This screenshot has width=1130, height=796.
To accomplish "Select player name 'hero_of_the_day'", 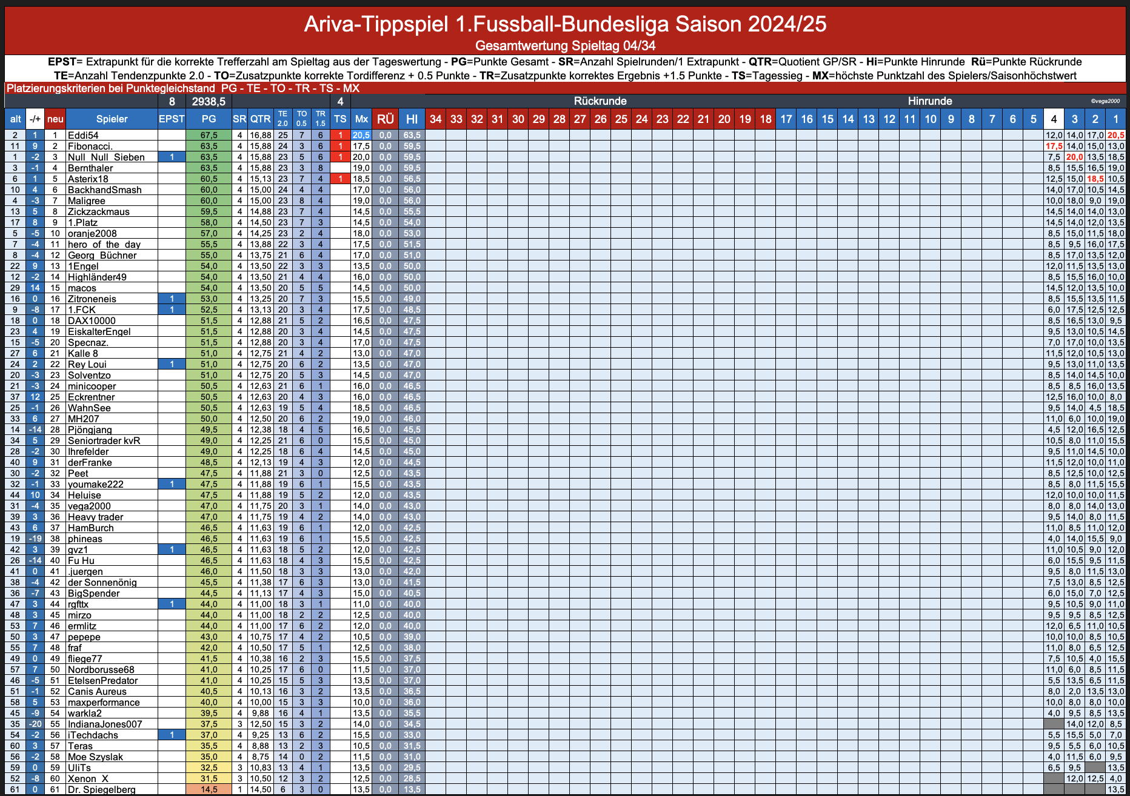I will pos(104,244).
